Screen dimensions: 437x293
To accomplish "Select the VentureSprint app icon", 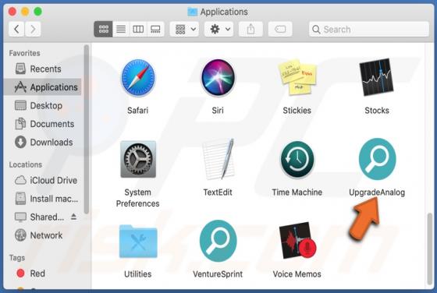I will [218, 241].
